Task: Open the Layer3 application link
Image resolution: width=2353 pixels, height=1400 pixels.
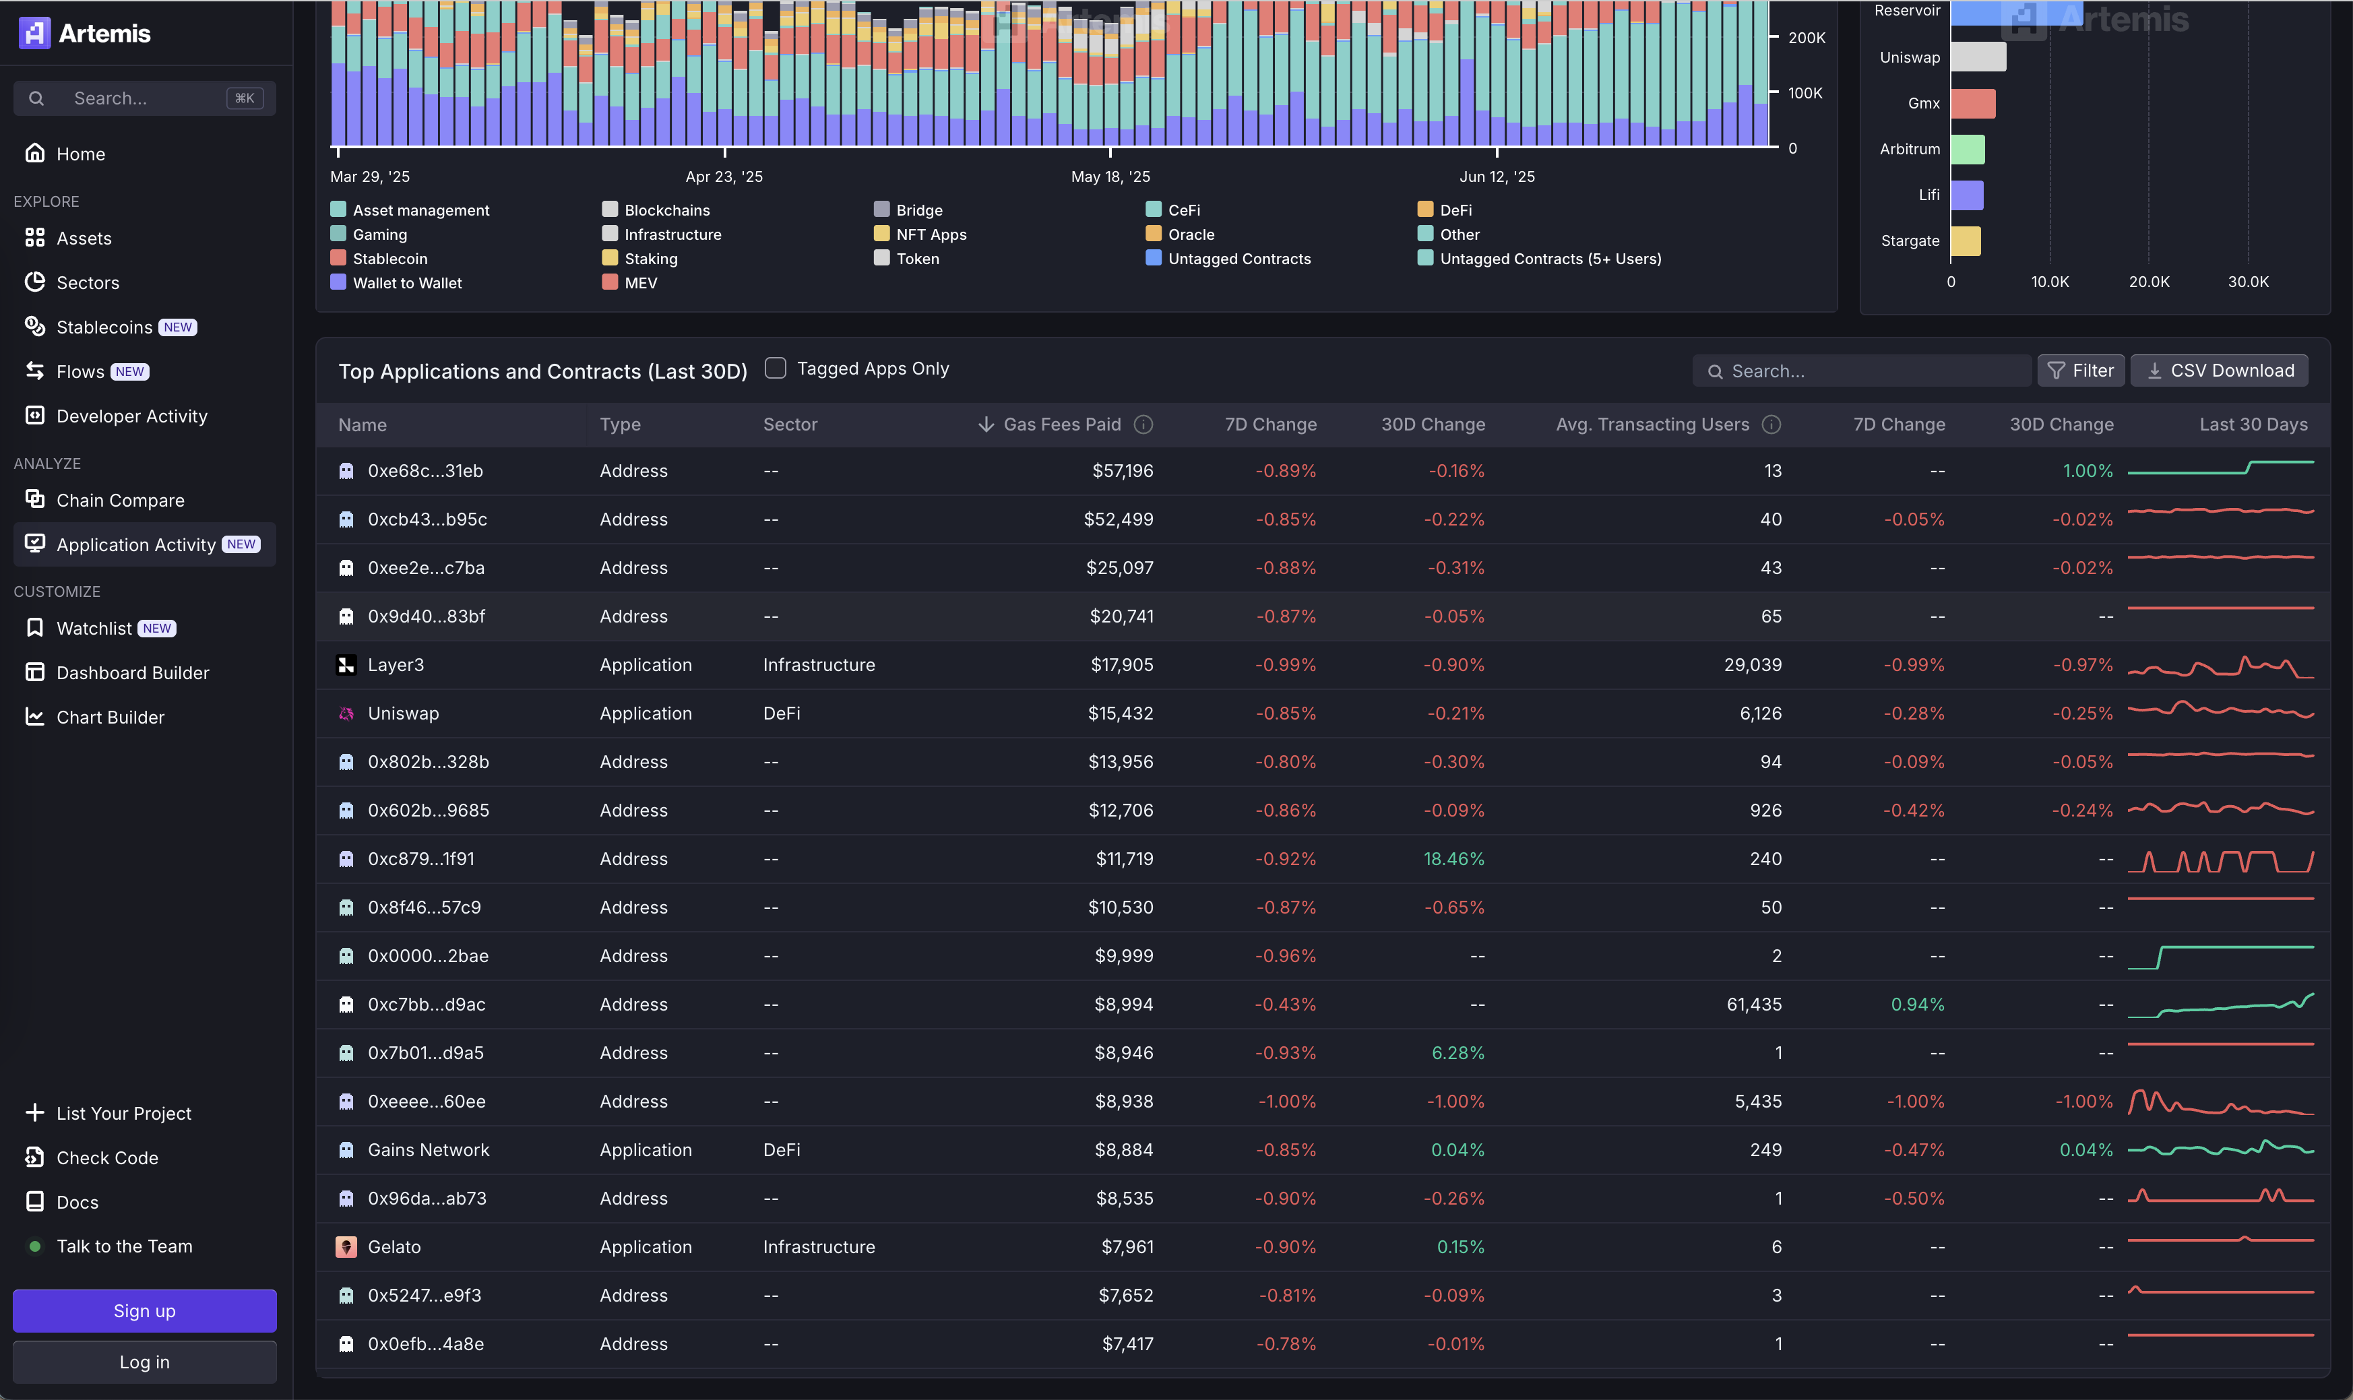Action: pyautogui.click(x=396, y=664)
